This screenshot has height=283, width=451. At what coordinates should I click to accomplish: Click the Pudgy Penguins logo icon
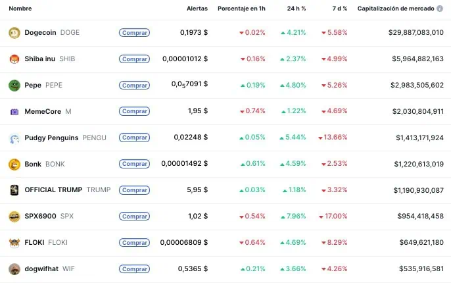pyautogui.click(x=14, y=138)
